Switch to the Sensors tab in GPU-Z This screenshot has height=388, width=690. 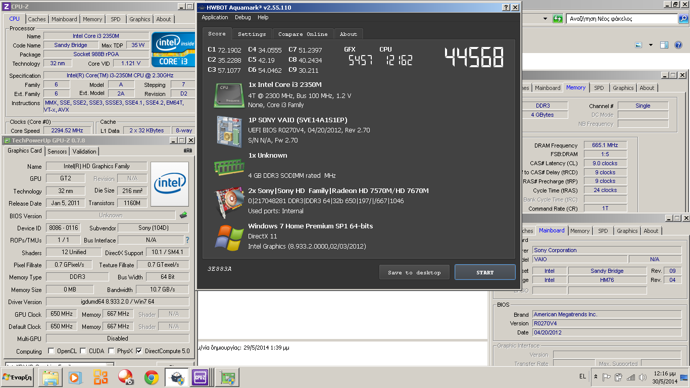(57, 151)
